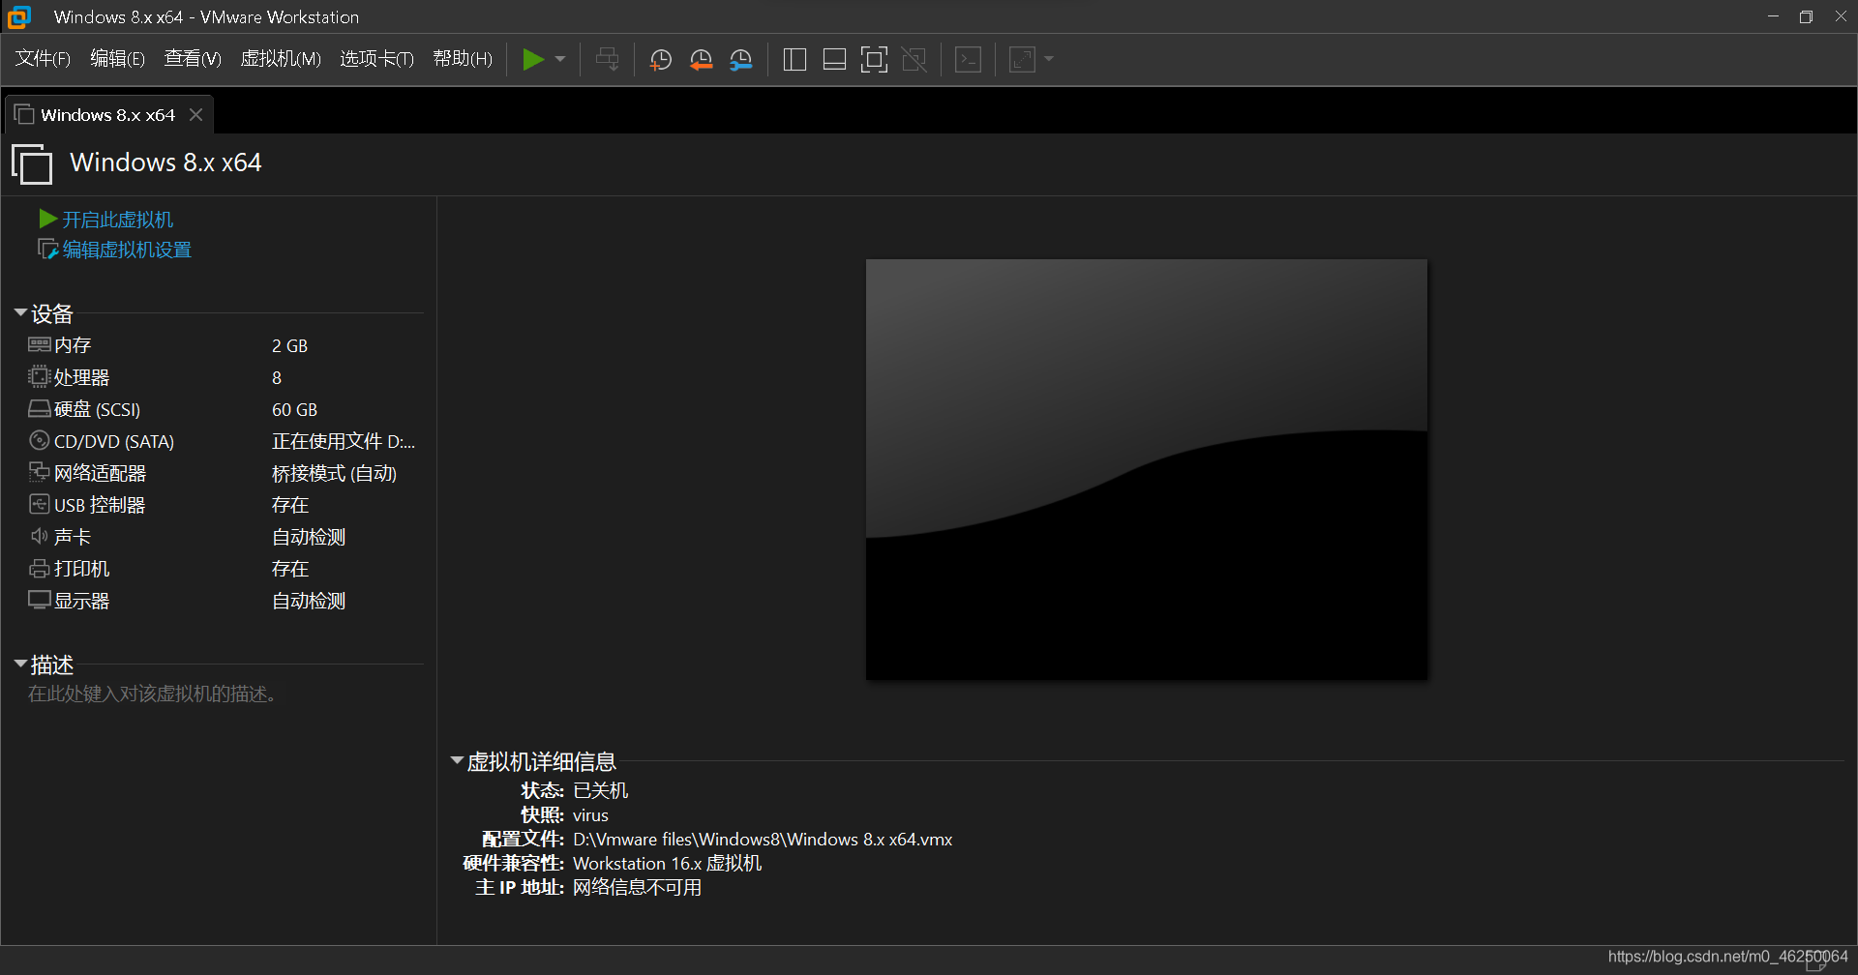Open the 编辑(E) menu
The image size is (1858, 975).
pyautogui.click(x=117, y=59)
